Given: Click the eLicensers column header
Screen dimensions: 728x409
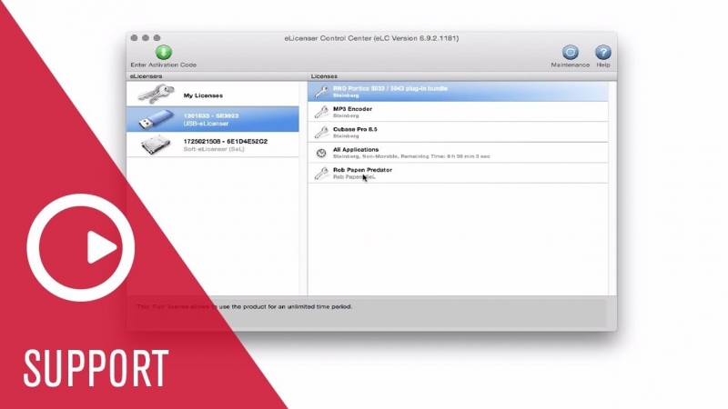Looking at the screenshot, I should [146, 76].
